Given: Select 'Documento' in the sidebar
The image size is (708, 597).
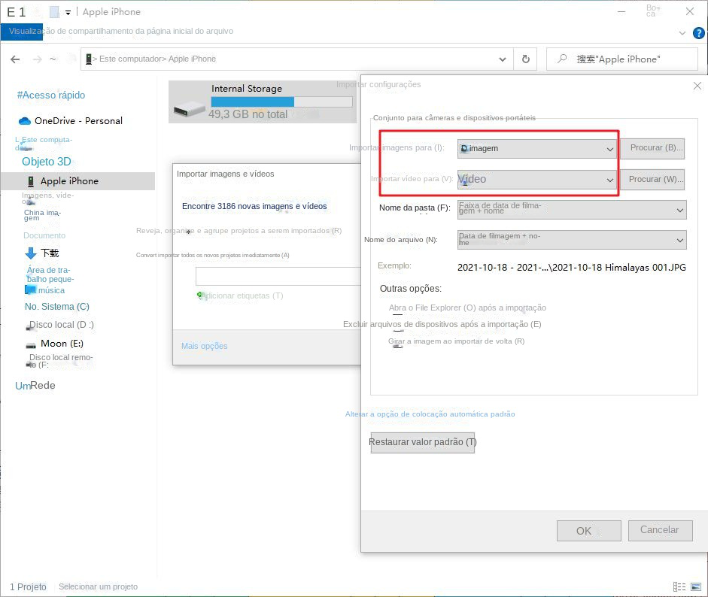Looking at the screenshot, I should coord(44,235).
